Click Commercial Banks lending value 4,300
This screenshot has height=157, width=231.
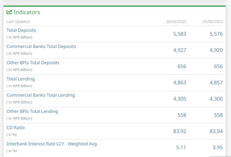click(x=216, y=99)
